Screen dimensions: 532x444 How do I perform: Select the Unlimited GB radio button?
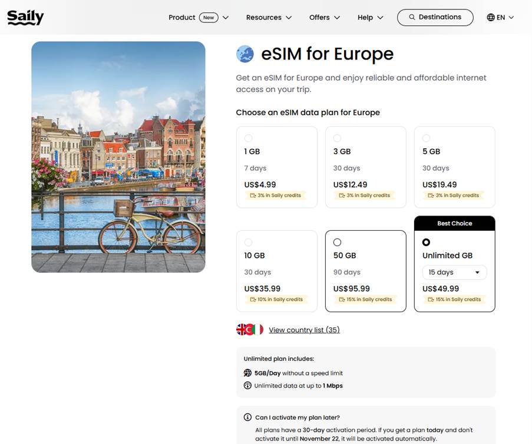(x=426, y=242)
